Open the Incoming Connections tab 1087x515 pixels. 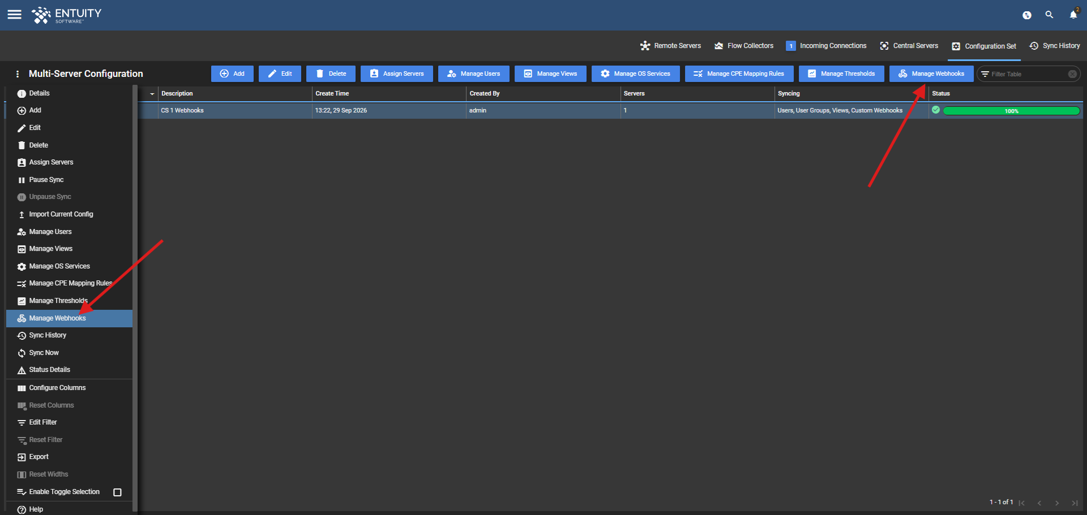click(826, 46)
